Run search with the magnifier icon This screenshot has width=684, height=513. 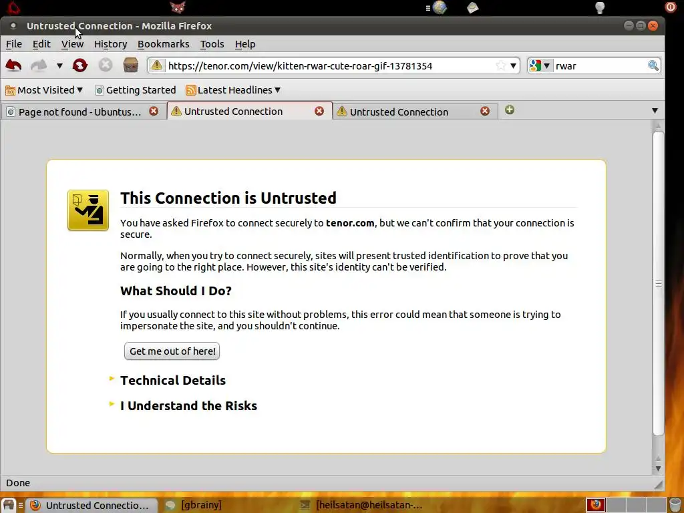653,66
